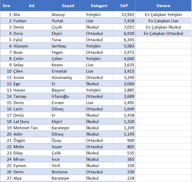This screenshot has width=192, height=182.
Task: Select the Kategori column header
Action: [x=99, y=6]
